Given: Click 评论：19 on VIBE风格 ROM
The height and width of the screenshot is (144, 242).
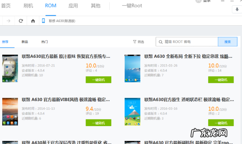Looking at the screenshot, I should tap(92, 114).
